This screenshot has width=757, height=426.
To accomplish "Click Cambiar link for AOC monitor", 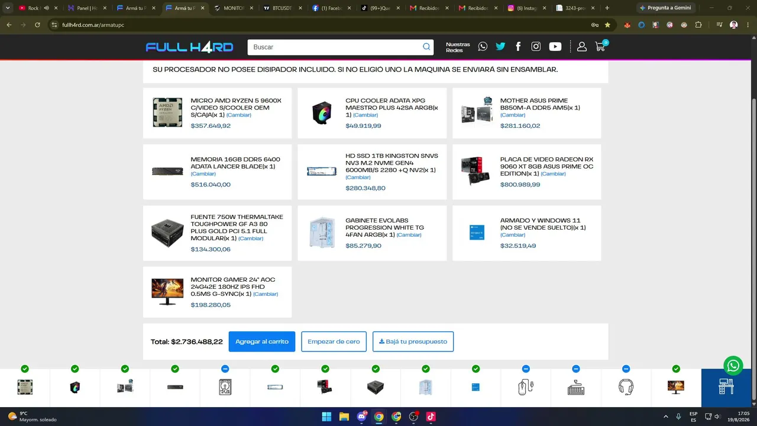I will tap(265, 294).
